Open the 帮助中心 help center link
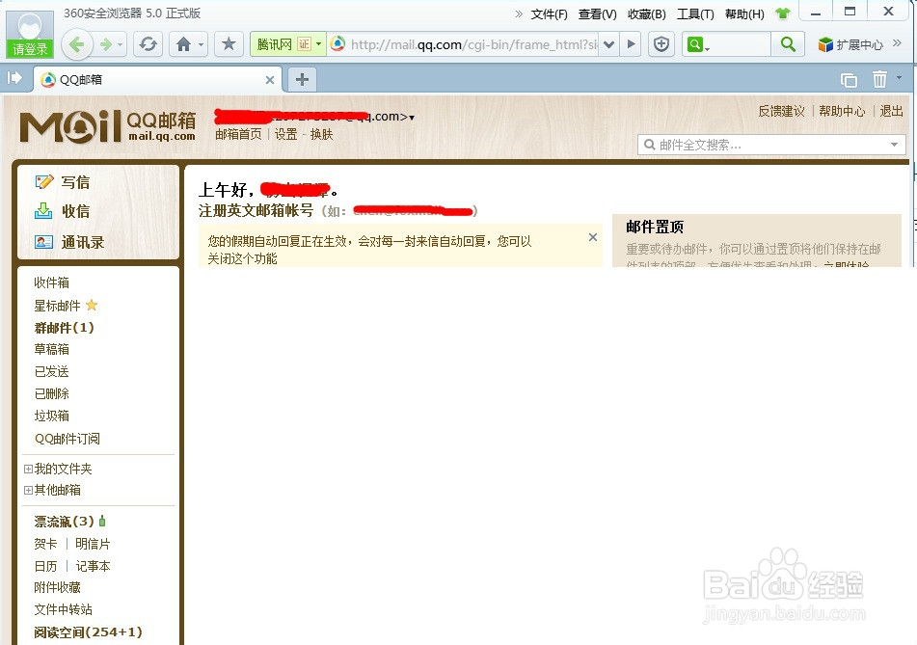Viewport: 917px width, 645px height. point(842,111)
